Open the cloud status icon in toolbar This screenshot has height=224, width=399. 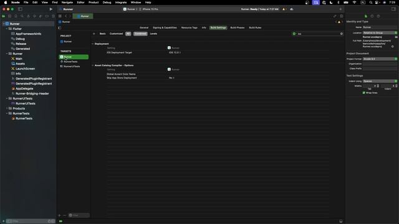[x=292, y=9]
